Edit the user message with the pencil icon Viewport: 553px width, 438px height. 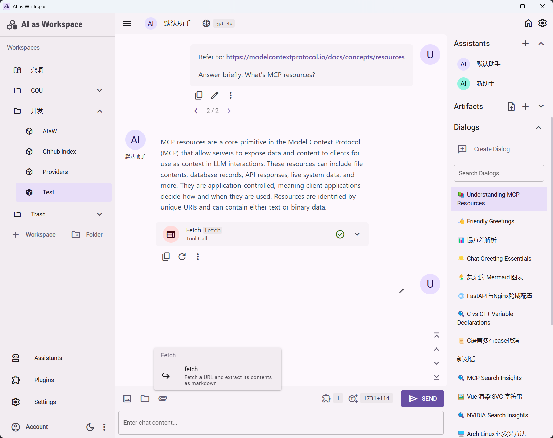click(215, 95)
